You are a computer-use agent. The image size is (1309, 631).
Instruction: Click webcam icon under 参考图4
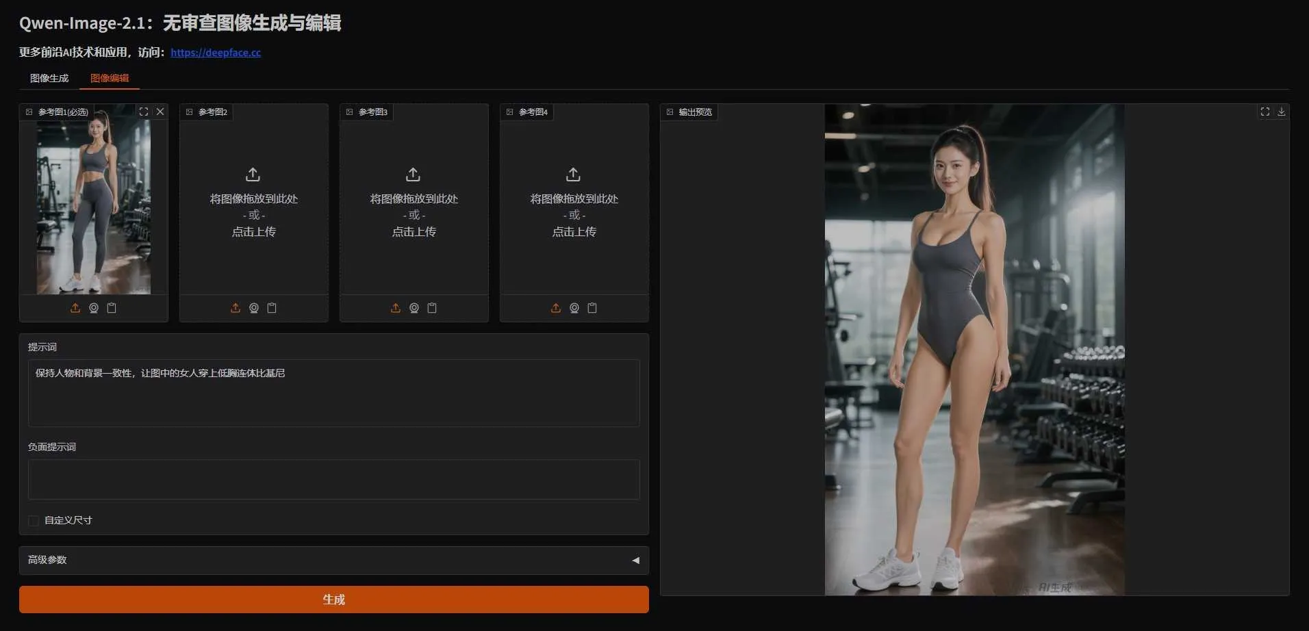574,308
